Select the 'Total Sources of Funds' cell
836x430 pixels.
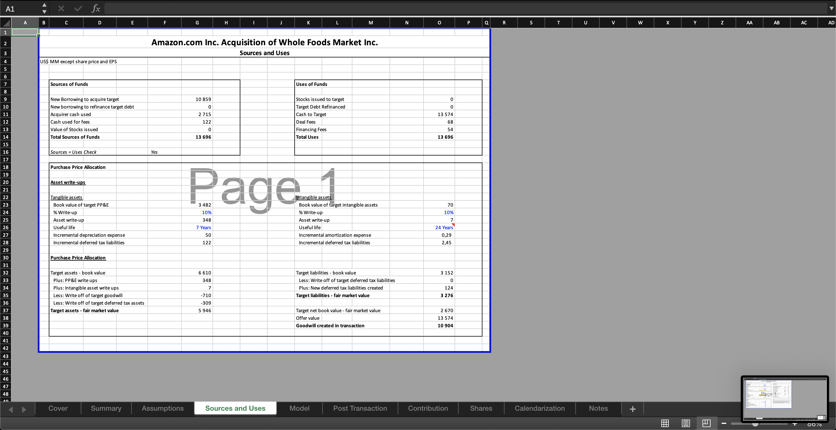(x=75, y=137)
